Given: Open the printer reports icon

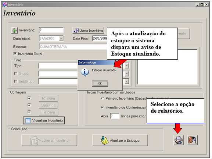Looking at the screenshot, I should pyautogui.click(x=179, y=140).
